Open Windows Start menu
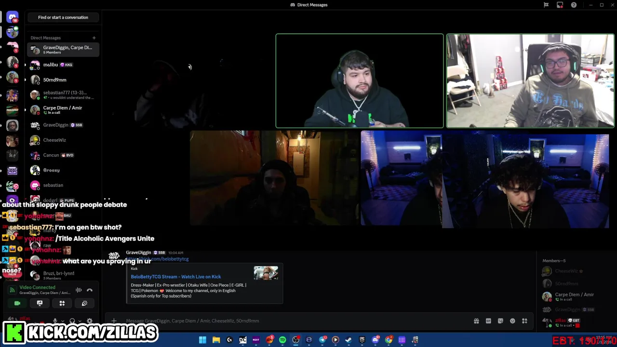The image size is (617, 347). pos(203,340)
